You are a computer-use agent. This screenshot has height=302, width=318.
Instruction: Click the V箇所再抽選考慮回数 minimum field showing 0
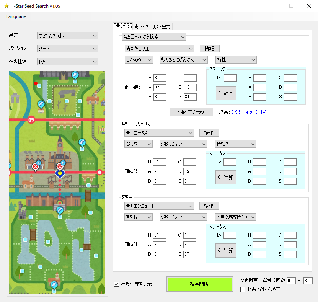pyautogui.click(x=291, y=281)
